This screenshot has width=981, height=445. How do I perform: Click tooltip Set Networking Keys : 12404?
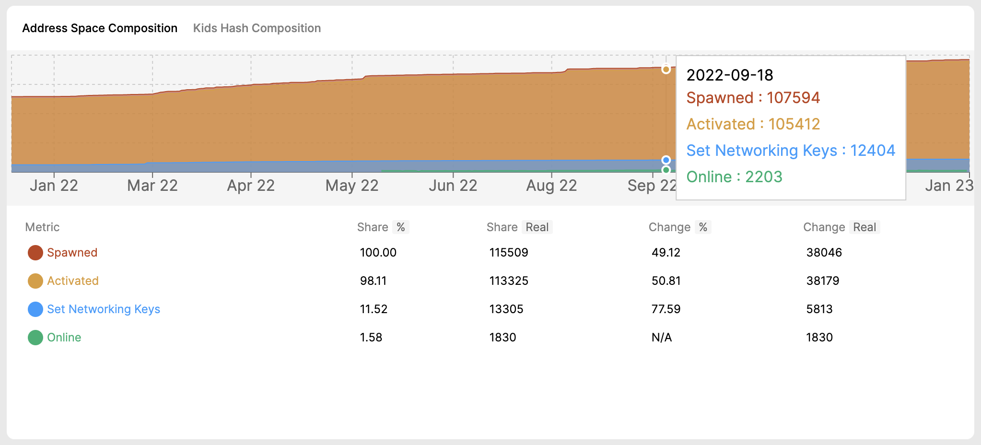791,151
